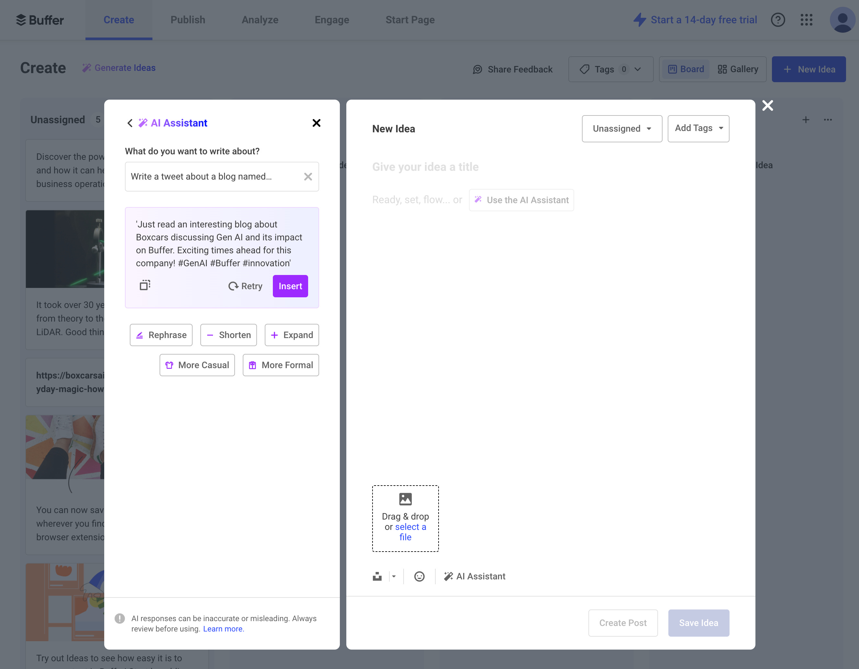Switch to the Create tab
This screenshot has height=669, width=859.
(118, 20)
